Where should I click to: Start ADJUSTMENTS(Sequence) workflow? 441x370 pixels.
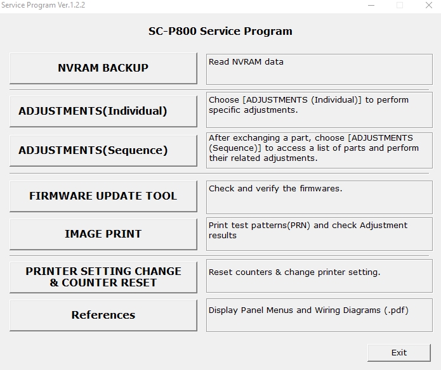point(103,150)
